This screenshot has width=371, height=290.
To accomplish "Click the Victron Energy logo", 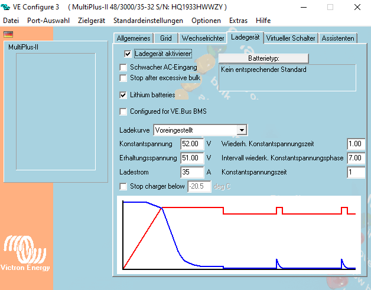I will point(25,253).
